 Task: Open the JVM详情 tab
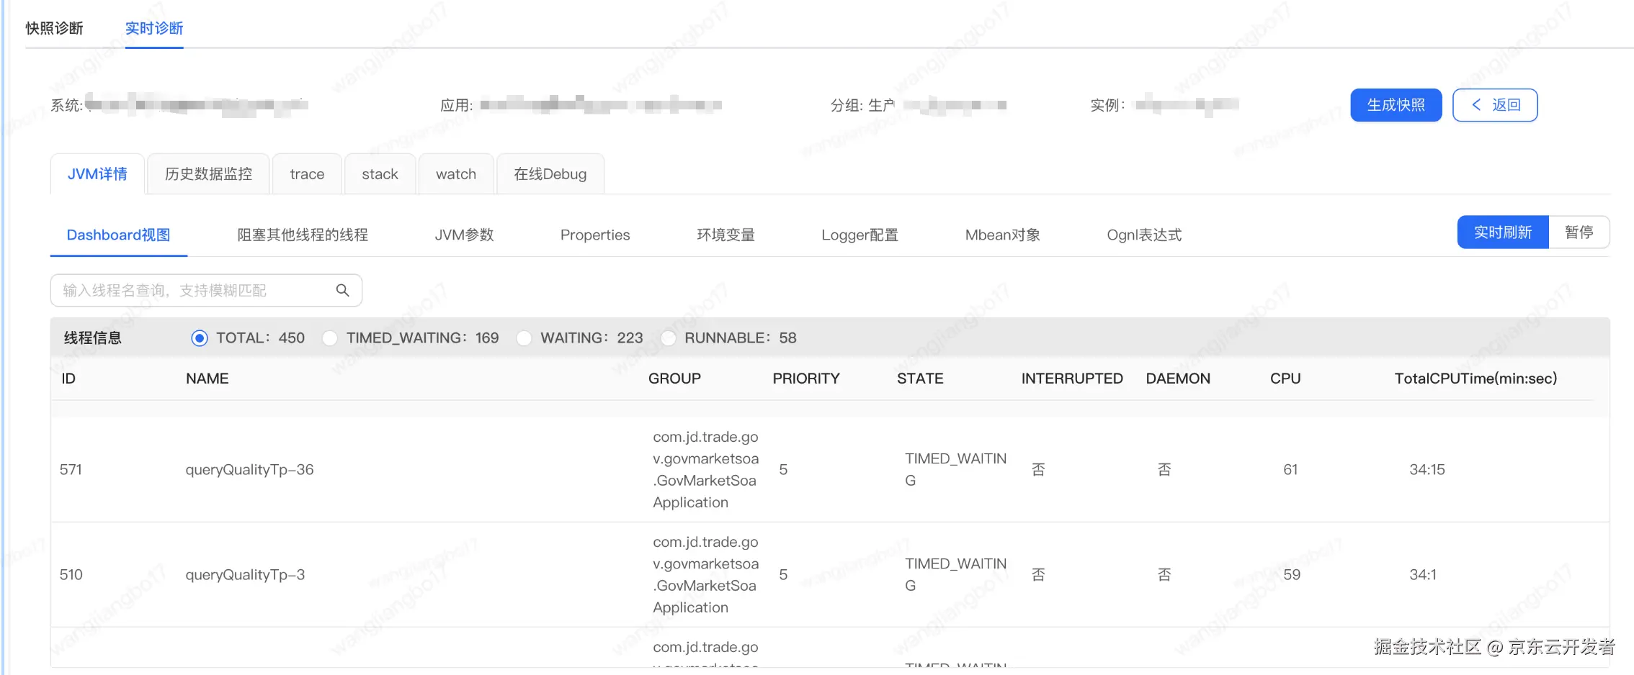pyautogui.click(x=97, y=174)
